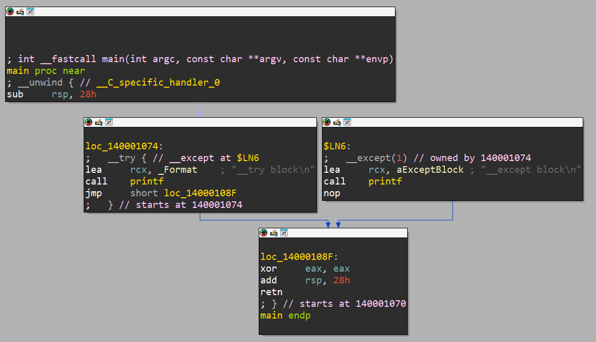The image size is (596, 342).
Task: Click the pencil edit icon on main node
Action: point(20,12)
